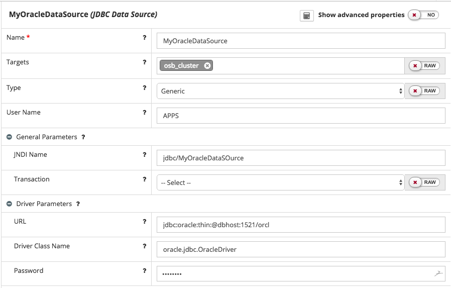
Task: Open the Type dropdown showing Generic
Action: click(280, 91)
